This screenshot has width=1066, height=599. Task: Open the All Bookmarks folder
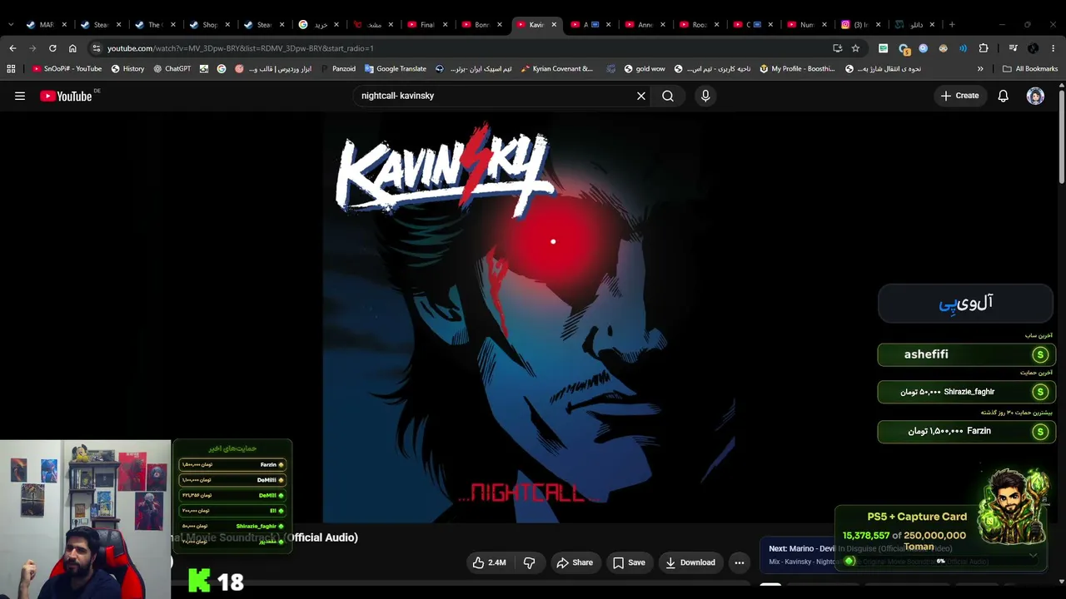(x=1030, y=69)
